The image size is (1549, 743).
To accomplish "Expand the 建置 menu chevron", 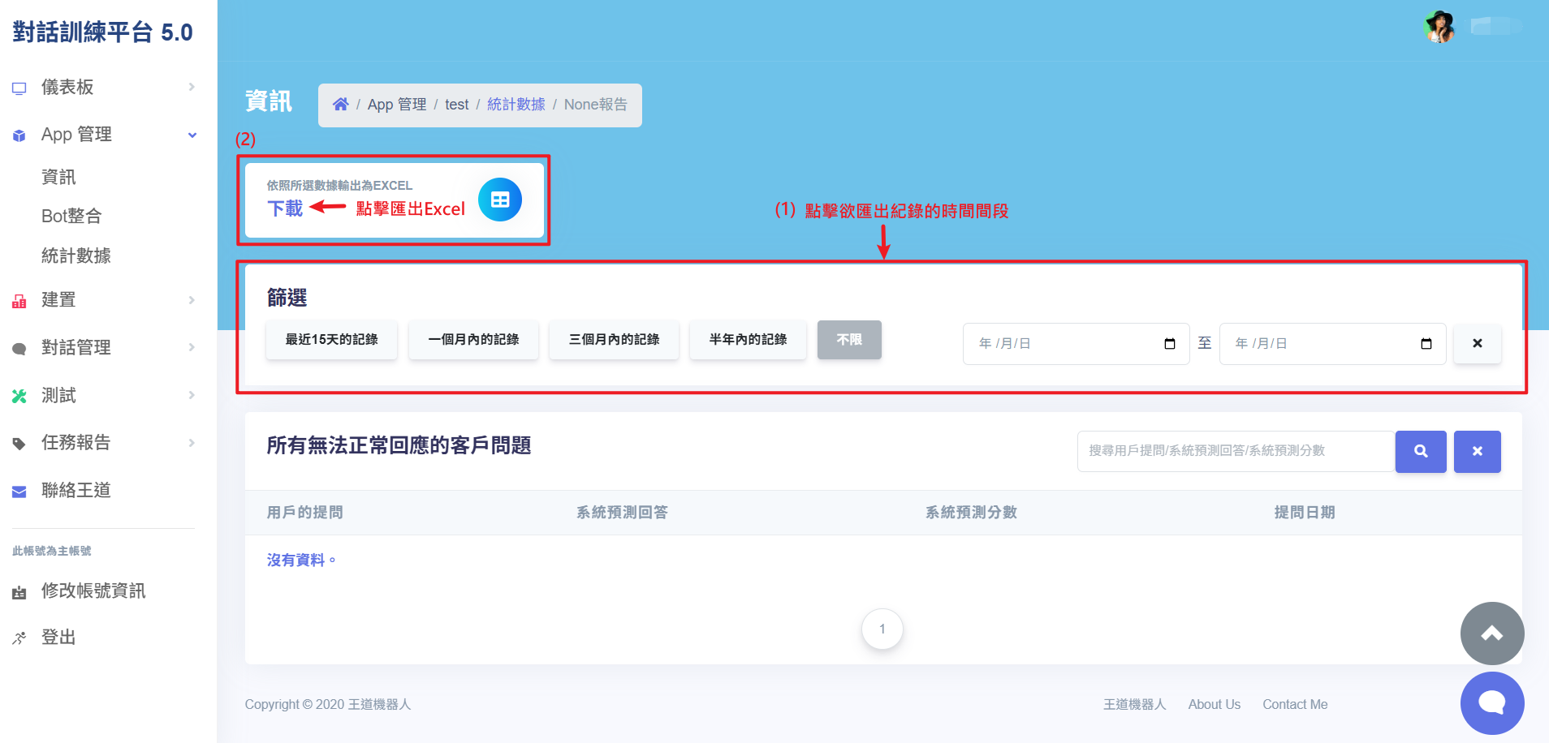I will 192,300.
